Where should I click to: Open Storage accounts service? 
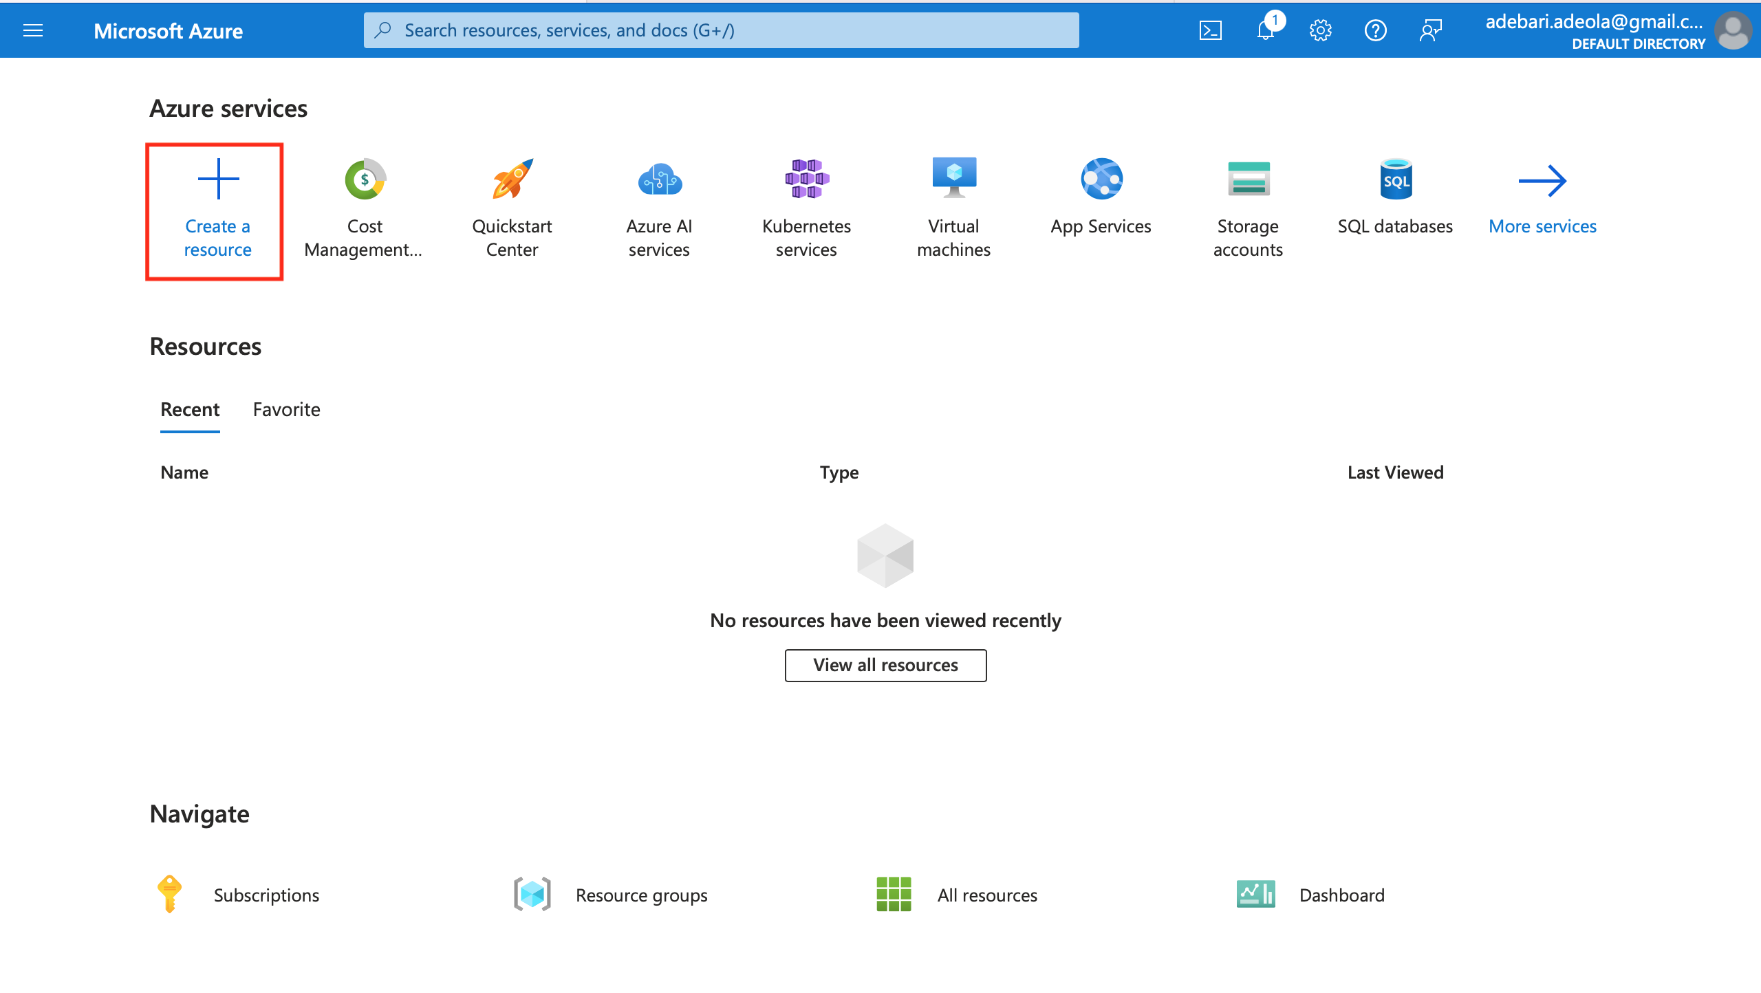(x=1248, y=208)
